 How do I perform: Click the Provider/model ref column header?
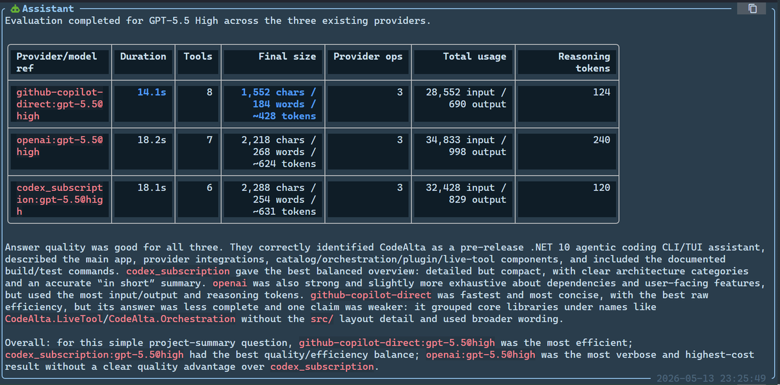58,62
